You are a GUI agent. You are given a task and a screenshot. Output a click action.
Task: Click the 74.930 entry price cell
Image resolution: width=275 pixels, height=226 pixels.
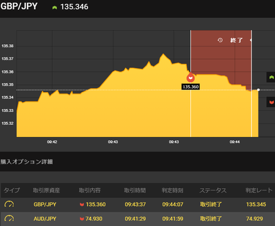94,219
